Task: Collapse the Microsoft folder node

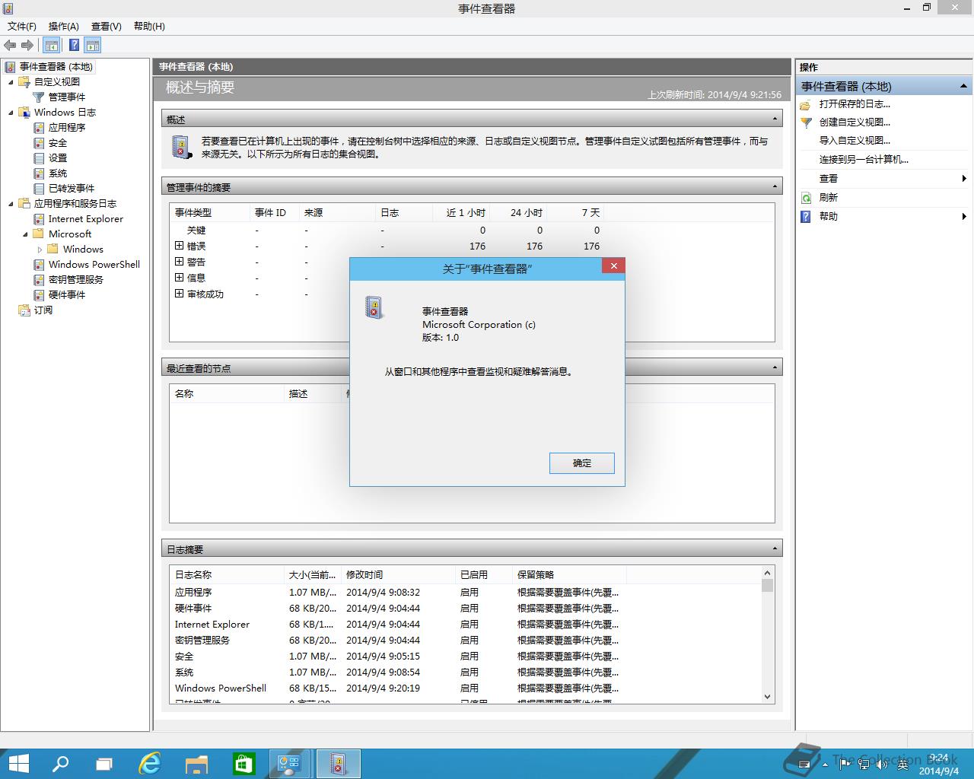Action: 25,234
